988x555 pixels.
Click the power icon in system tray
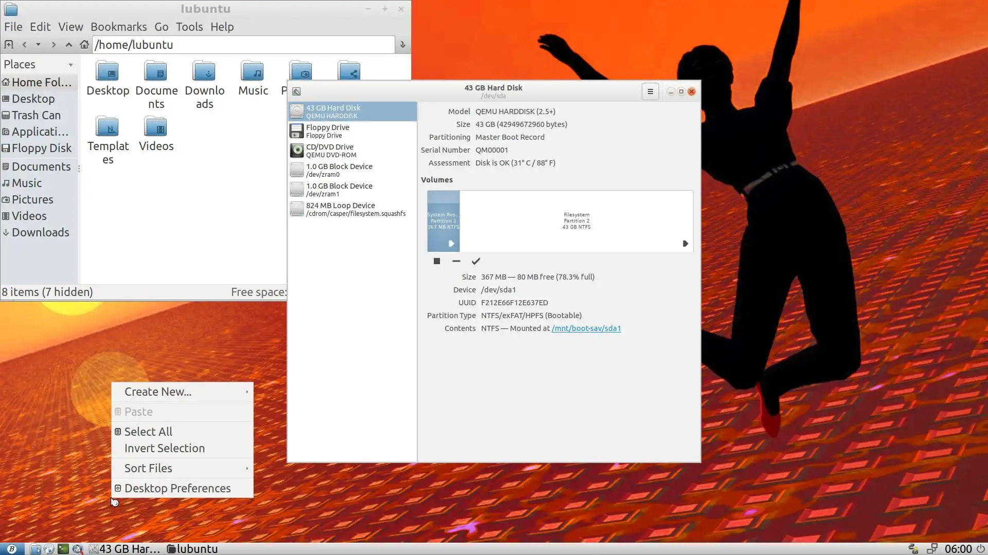981,549
